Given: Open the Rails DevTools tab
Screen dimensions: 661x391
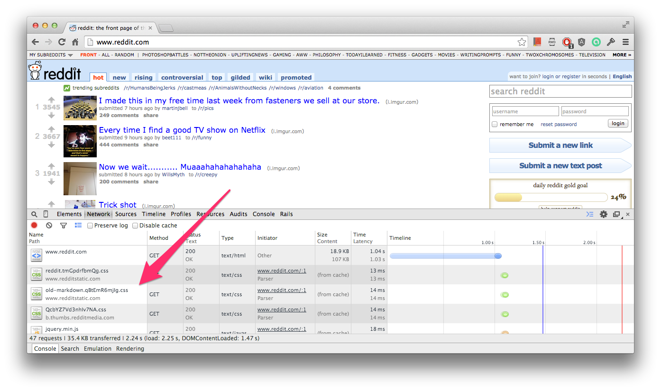Looking at the screenshot, I should point(286,214).
